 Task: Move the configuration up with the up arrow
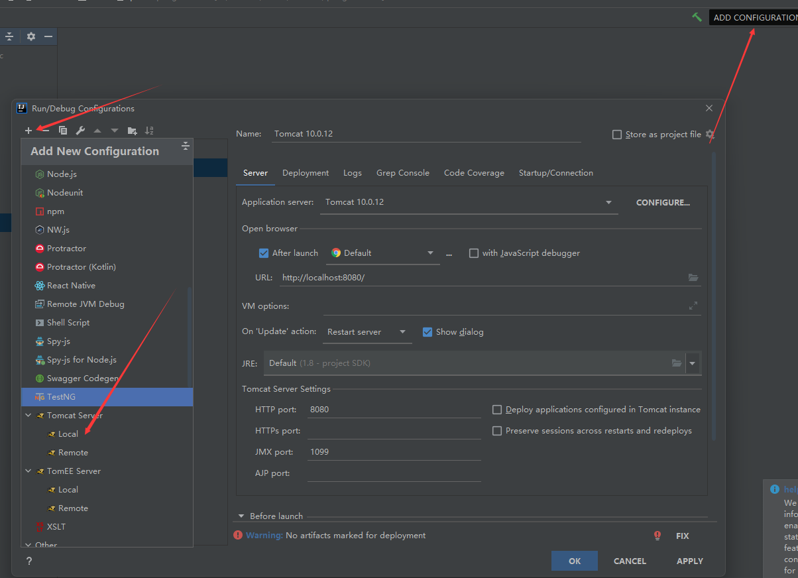(x=97, y=131)
